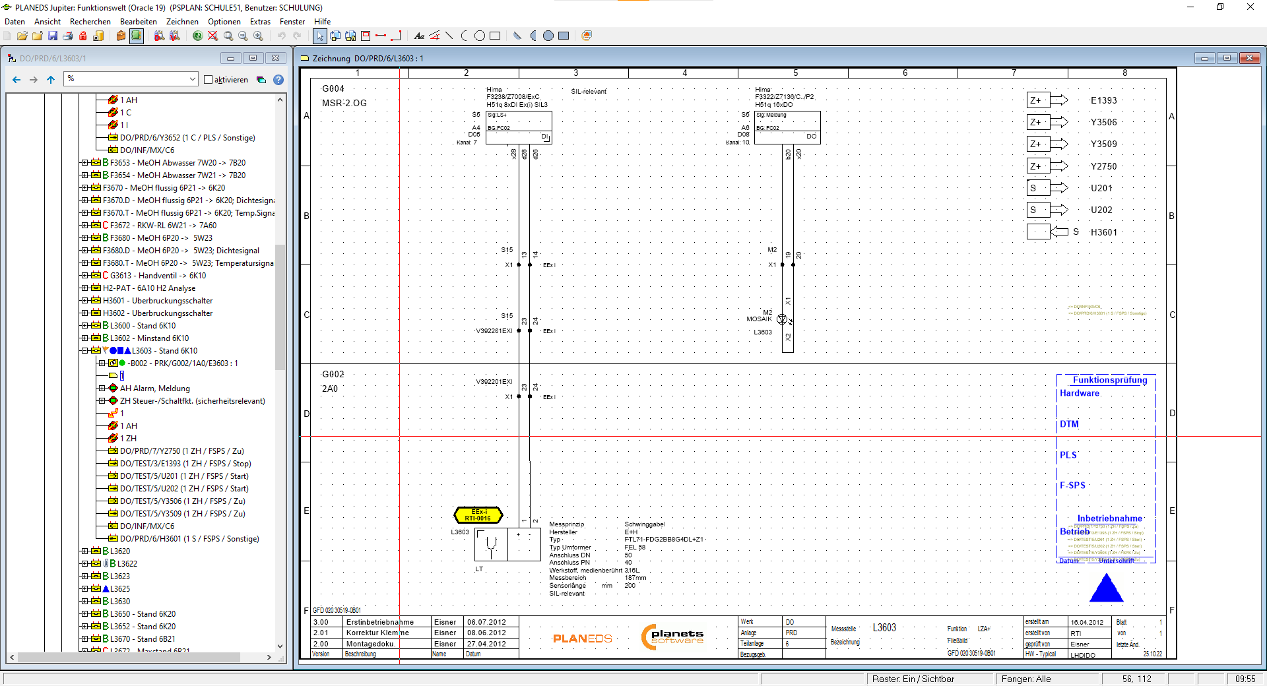Select DO/PRD/7/Y2750 (1 ZH / FSPS / Zu) item
Image resolution: width=1267 pixels, height=686 pixels.
182,451
